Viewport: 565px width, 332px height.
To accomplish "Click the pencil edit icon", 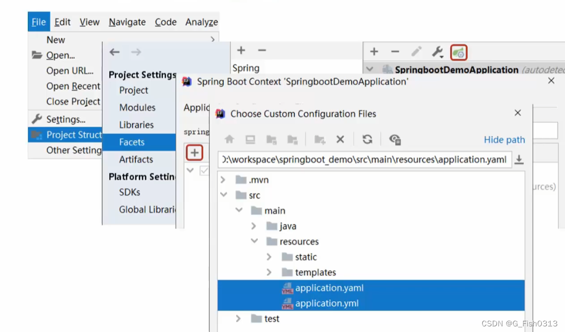I will pos(416,51).
